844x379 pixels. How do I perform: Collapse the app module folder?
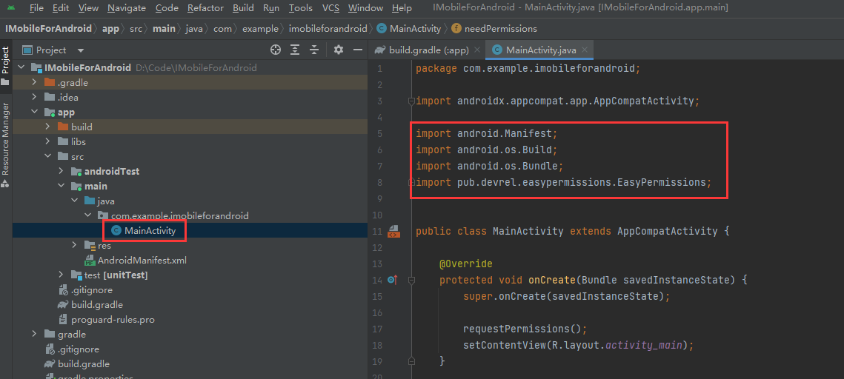click(x=34, y=112)
